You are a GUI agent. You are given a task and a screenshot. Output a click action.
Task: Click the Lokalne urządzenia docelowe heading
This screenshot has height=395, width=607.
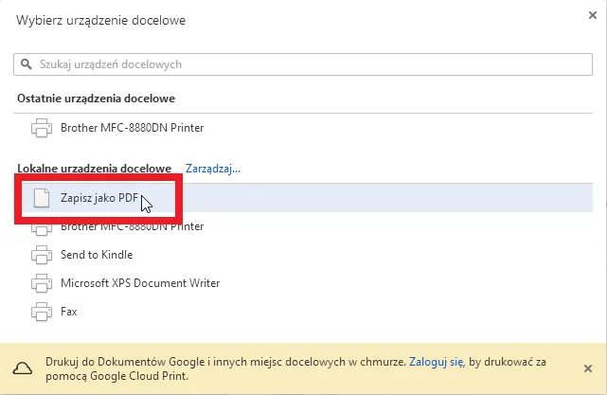[94, 169]
